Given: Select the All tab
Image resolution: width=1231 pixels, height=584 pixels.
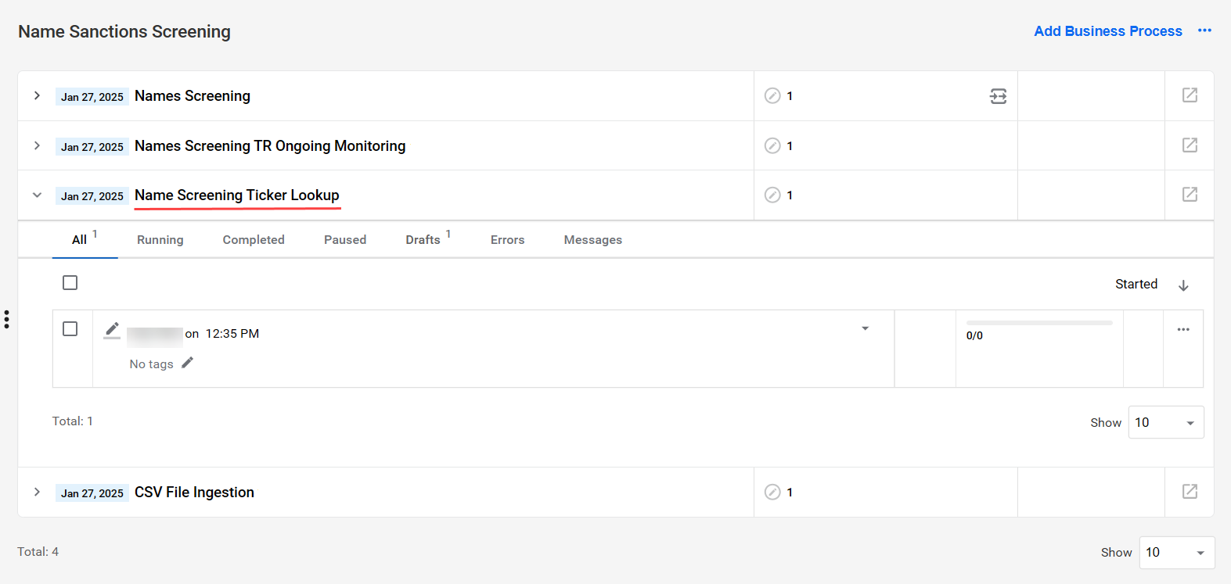Looking at the screenshot, I should click(x=85, y=239).
